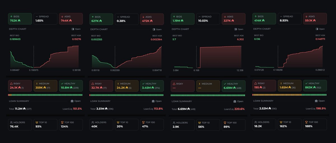Click the down arrow icon on 59.1K ASKS card
This screenshot has width=336, height=143.
coord(307,16)
